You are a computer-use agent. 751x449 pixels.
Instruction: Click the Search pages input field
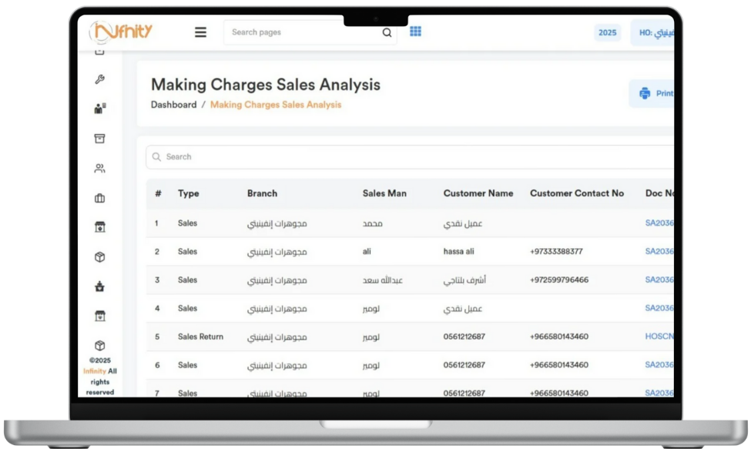(304, 32)
